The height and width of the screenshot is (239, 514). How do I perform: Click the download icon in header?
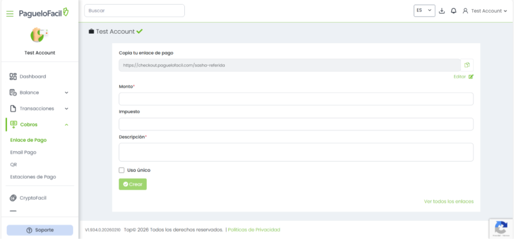(x=442, y=11)
